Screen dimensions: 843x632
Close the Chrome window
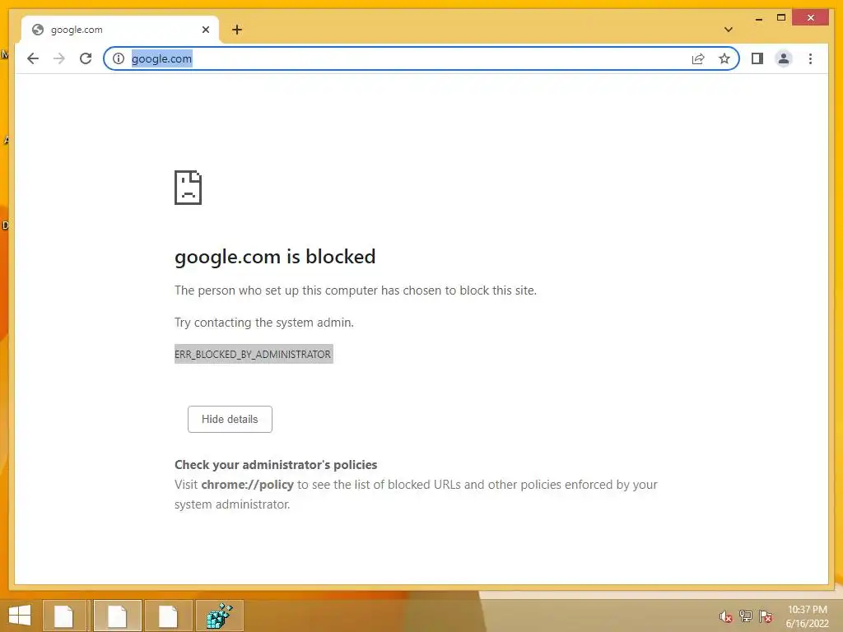(x=811, y=18)
